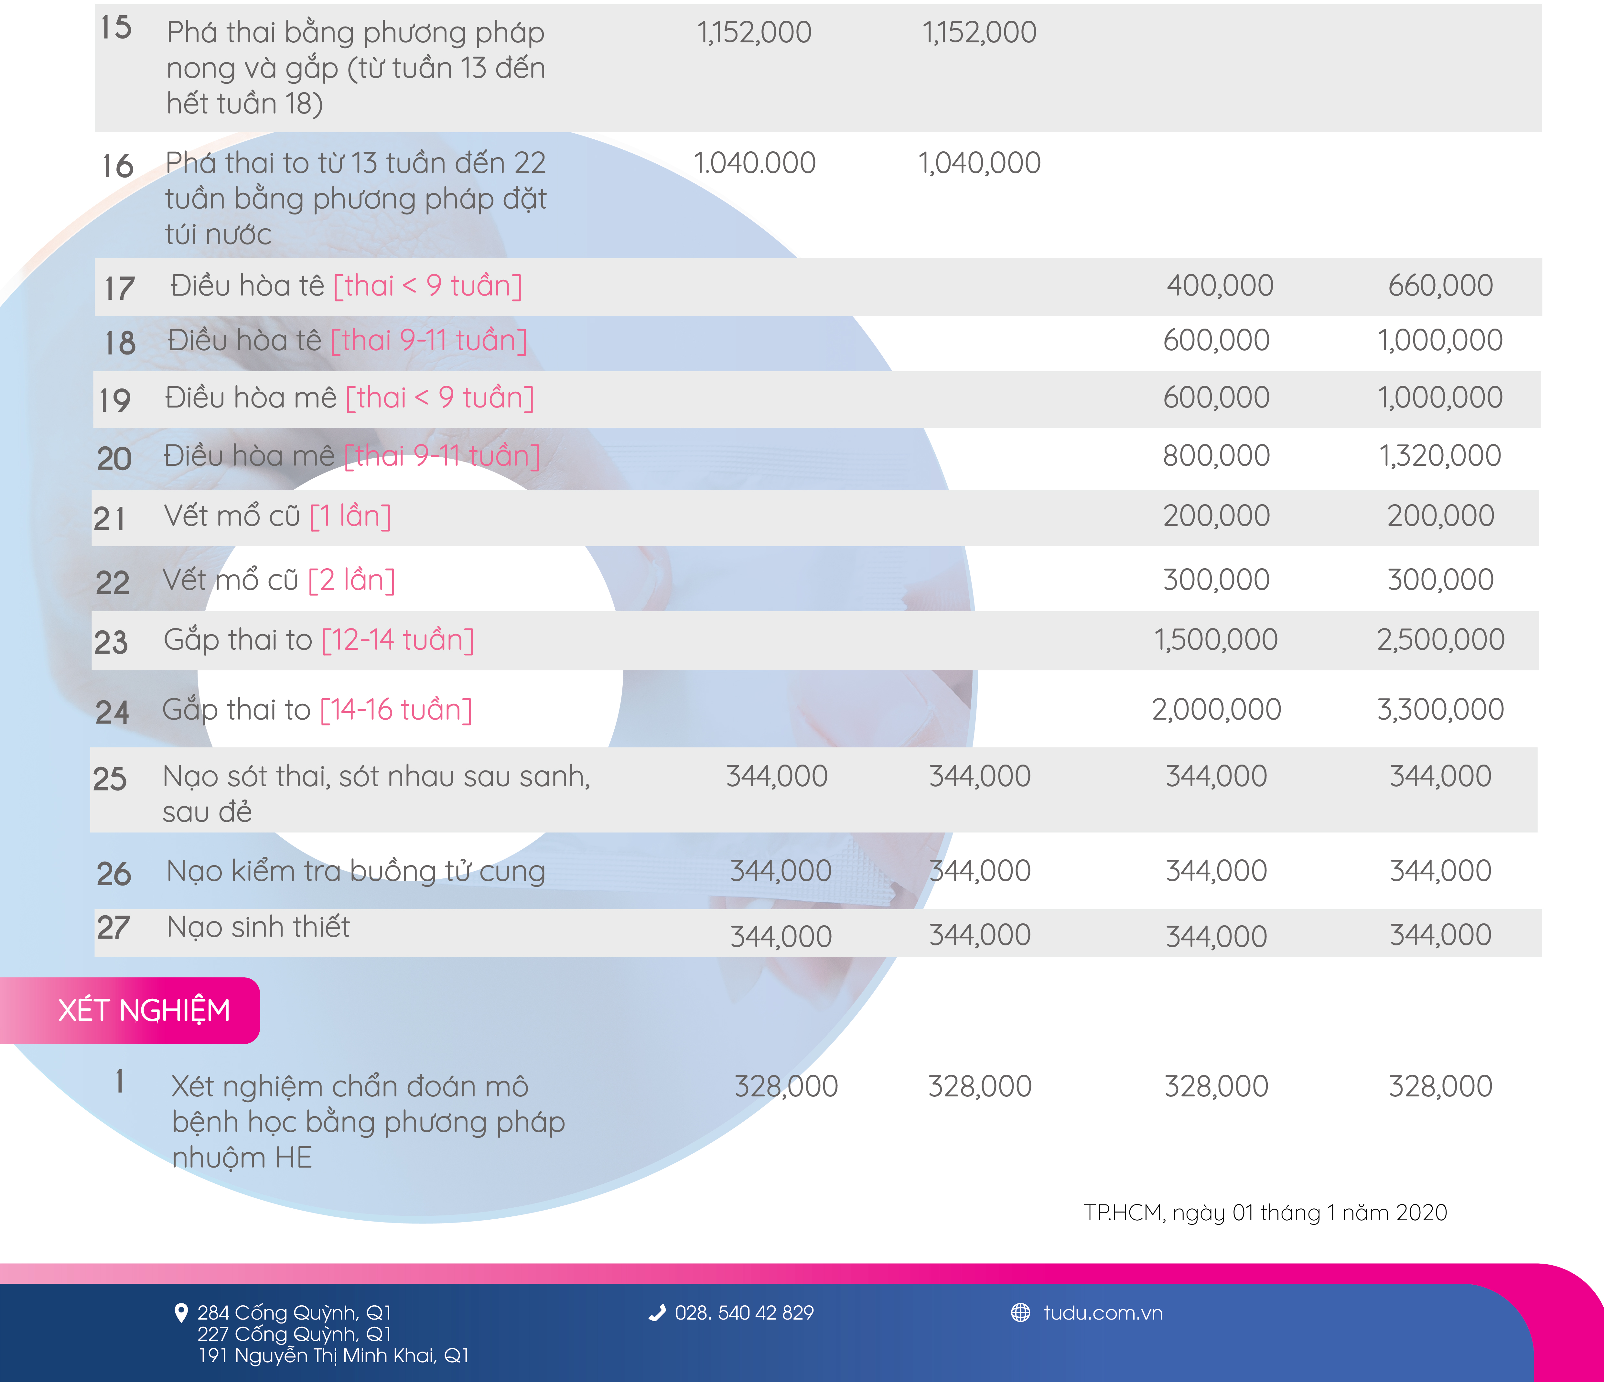Click Vết mổ cũ [2 lần]

(x=279, y=580)
